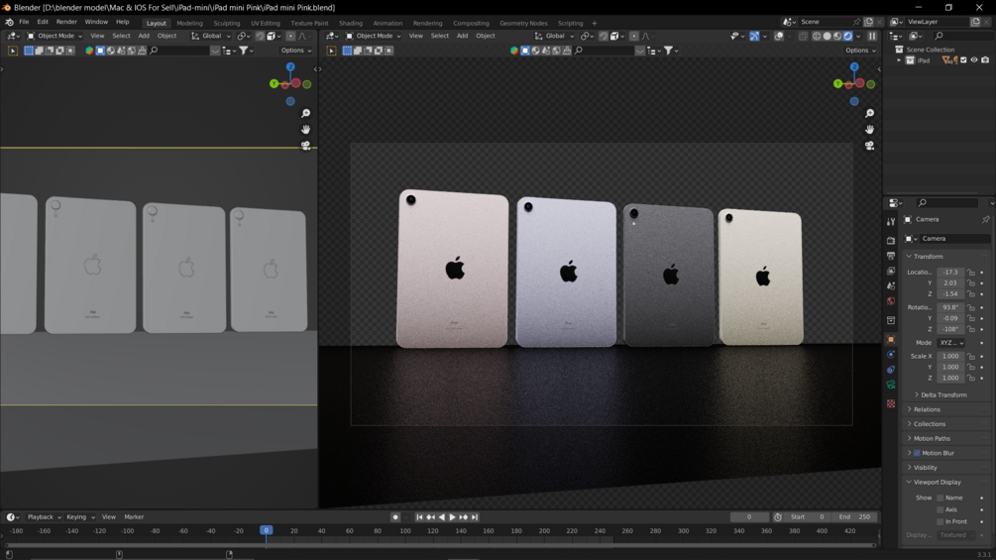The width and height of the screenshot is (996, 560).
Task: Toggle proportional editing in right viewport header
Action: (634, 37)
